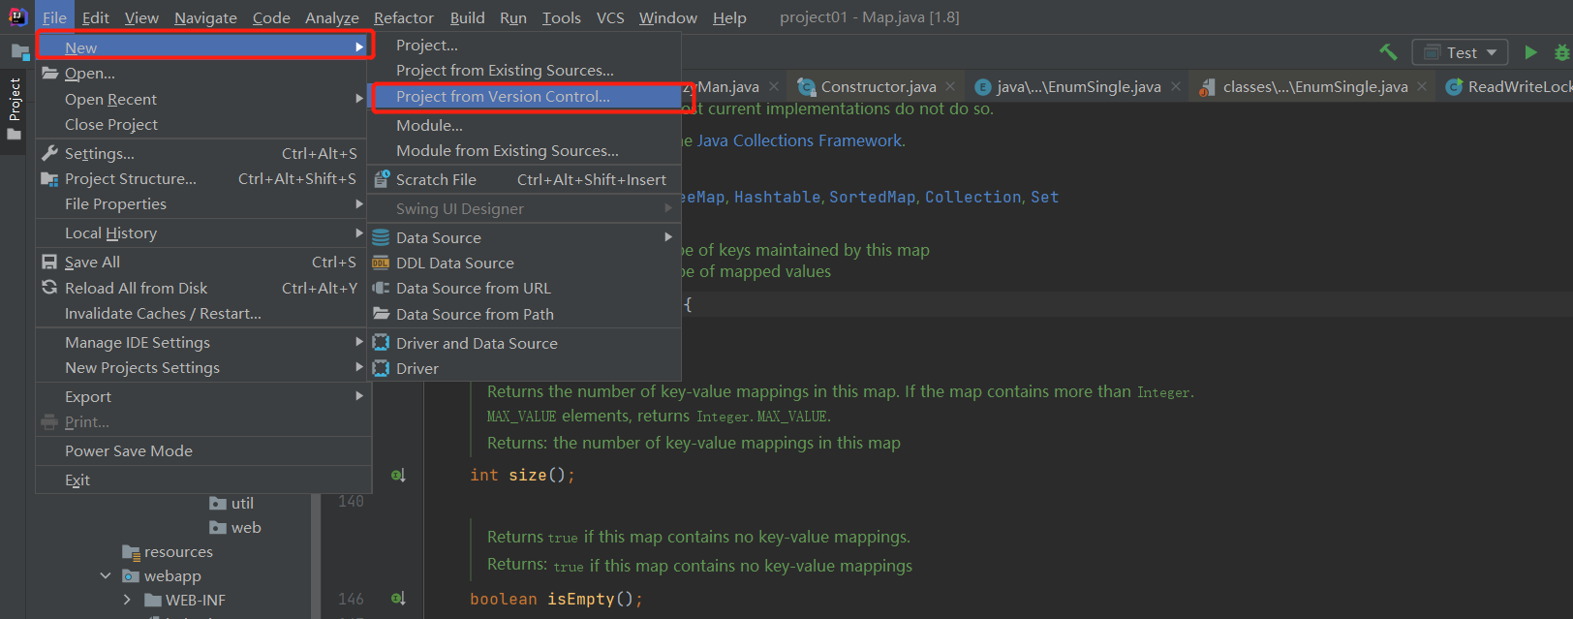Close the Constructor.java tab
This screenshot has height=619, width=1573.
(950, 87)
